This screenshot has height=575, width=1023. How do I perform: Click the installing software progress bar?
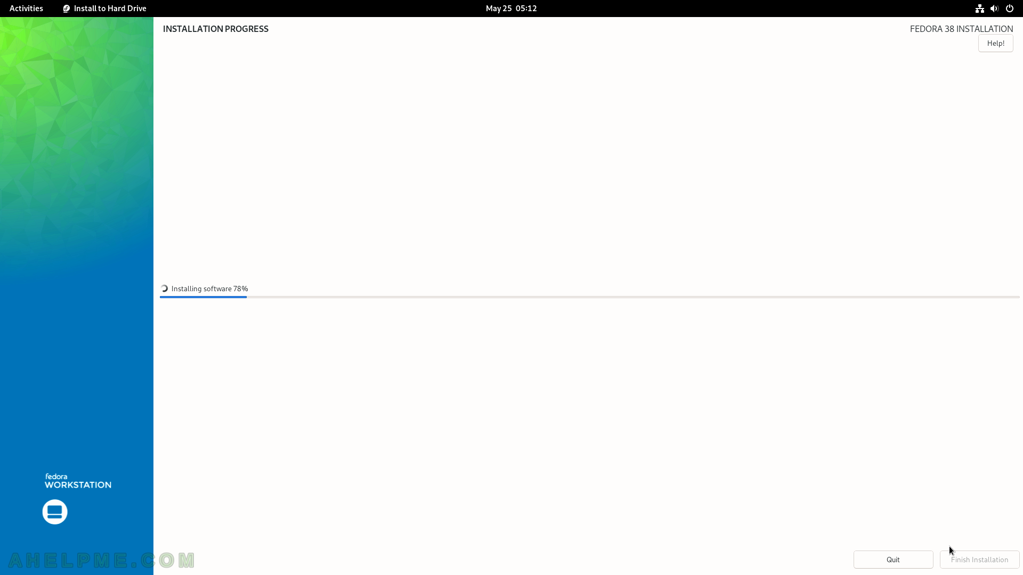[x=589, y=297]
